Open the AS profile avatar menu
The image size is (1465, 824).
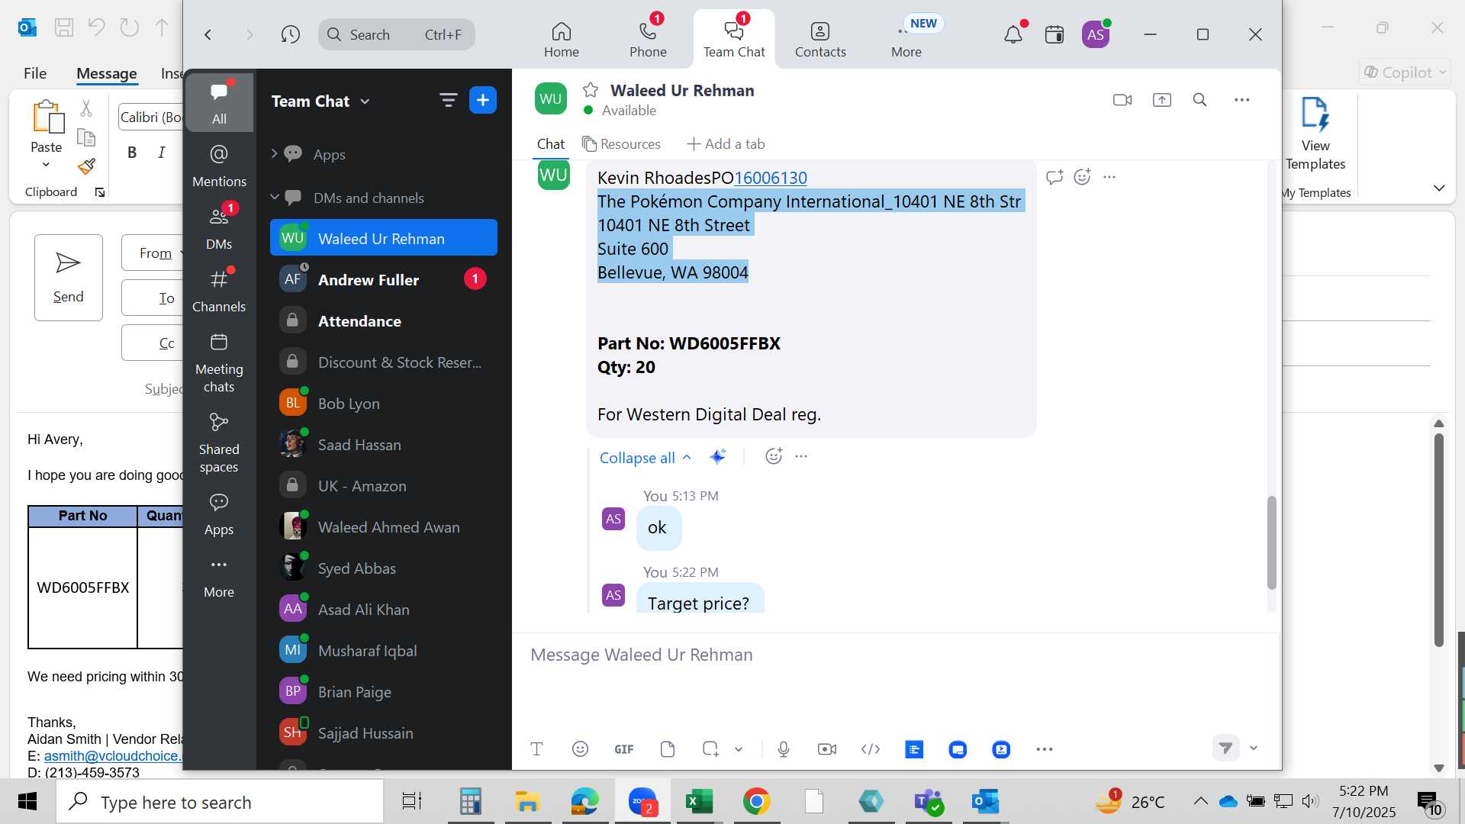point(1096,34)
